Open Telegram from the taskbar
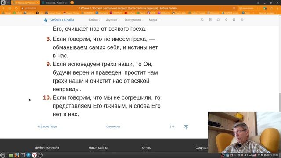This screenshot has height=158, width=281. click(29, 155)
